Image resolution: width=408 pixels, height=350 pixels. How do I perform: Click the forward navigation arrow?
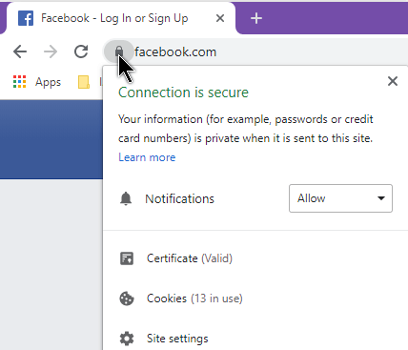(x=51, y=51)
